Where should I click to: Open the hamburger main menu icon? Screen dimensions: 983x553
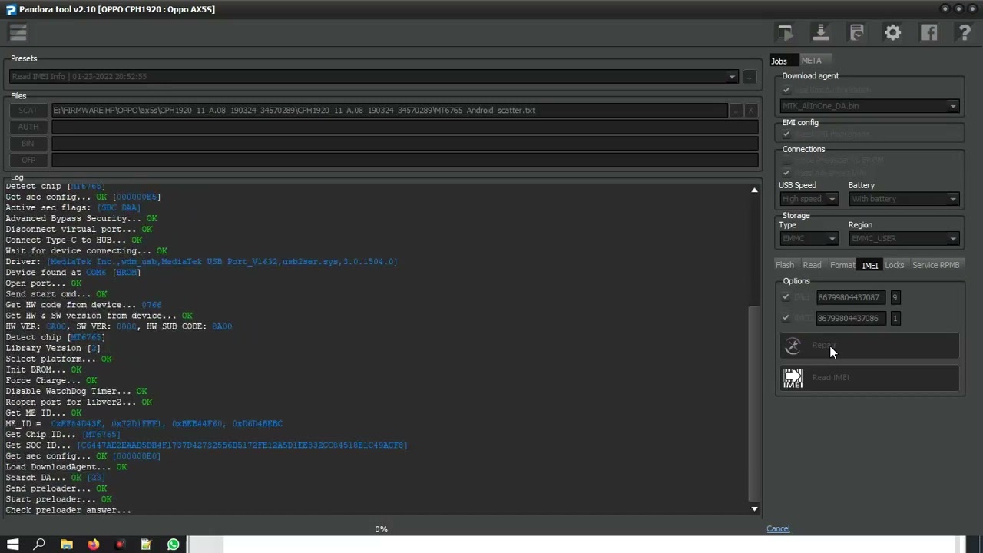click(18, 32)
